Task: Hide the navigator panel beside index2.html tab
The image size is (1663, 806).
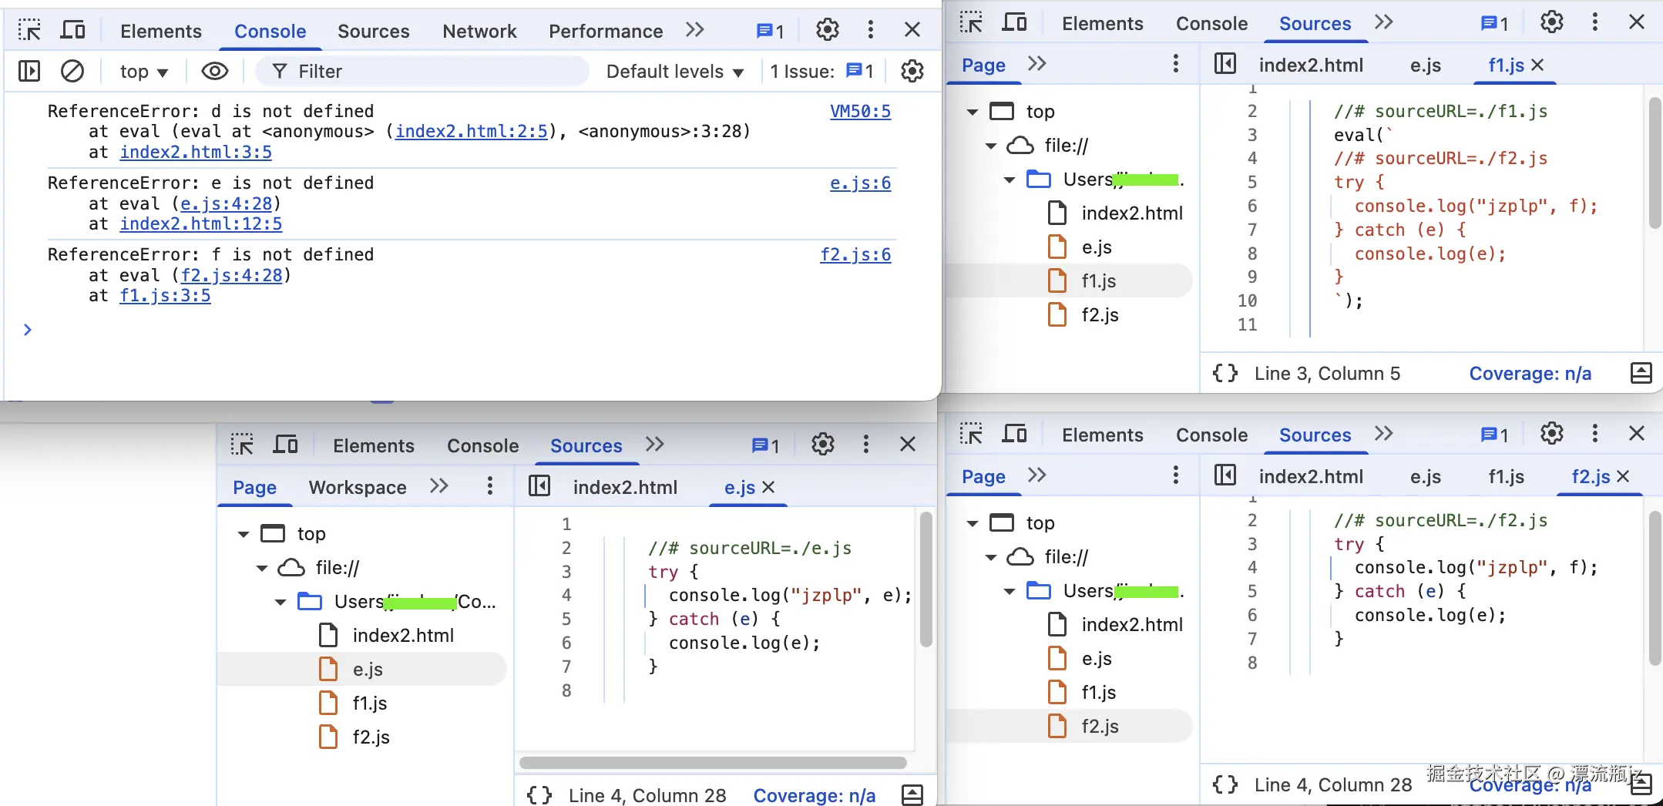Action: click(x=1225, y=65)
